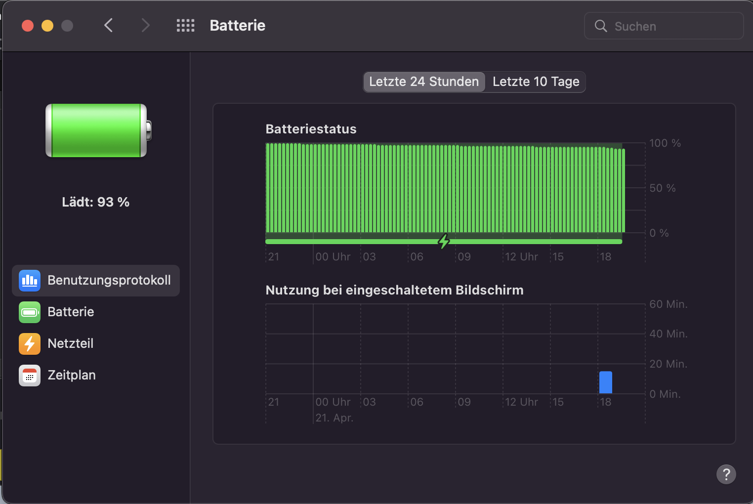The width and height of the screenshot is (753, 504).
Task: Open the Zeitplan section label
Action: (72, 375)
